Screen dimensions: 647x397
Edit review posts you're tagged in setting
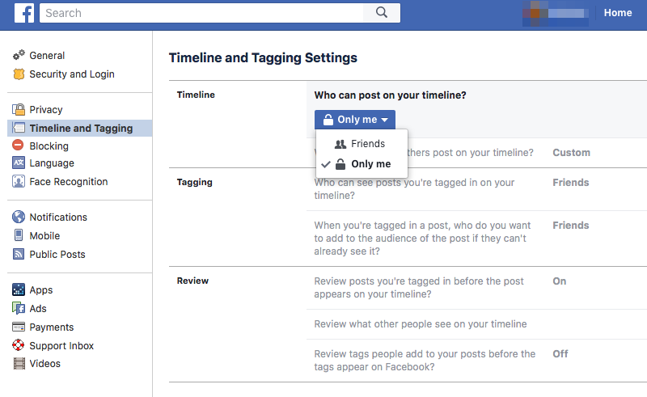(419, 288)
